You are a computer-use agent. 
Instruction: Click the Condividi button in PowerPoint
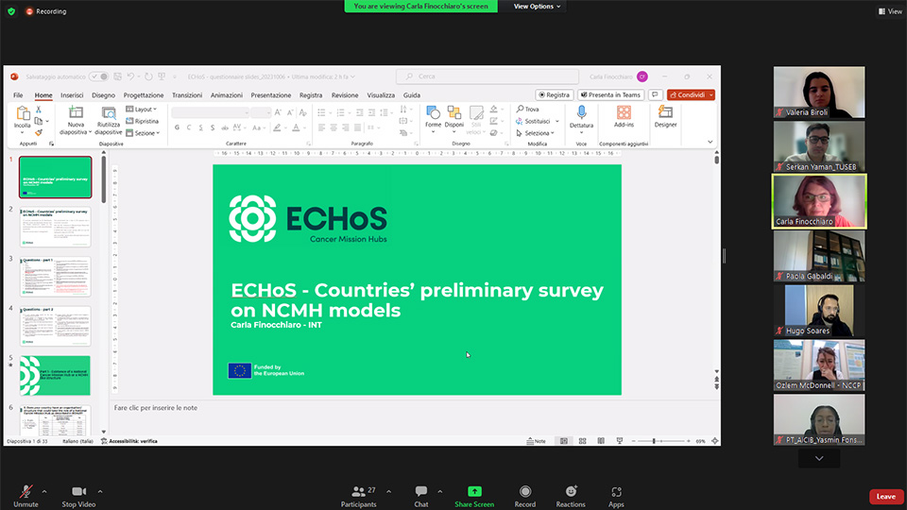(x=690, y=95)
